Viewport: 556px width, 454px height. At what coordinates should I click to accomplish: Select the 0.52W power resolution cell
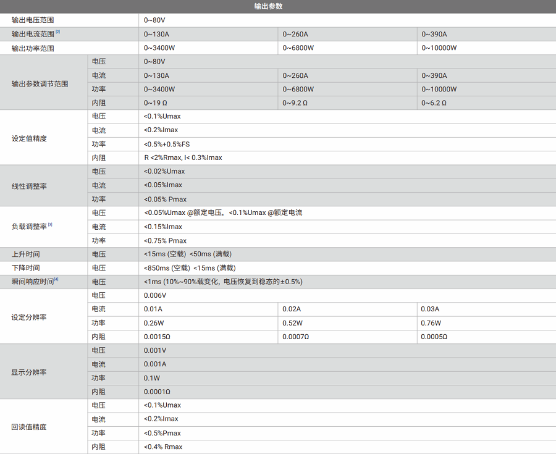click(292, 323)
